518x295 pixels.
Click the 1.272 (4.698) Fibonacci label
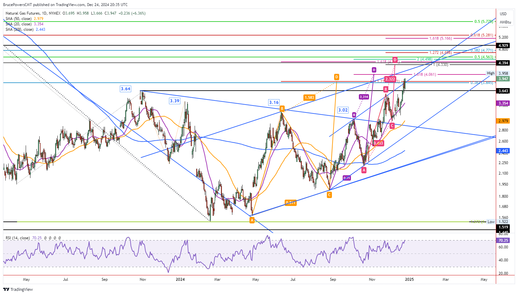tap(441, 53)
